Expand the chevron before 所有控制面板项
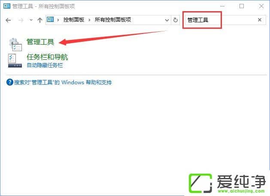The image size is (270, 196). (x=89, y=20)
